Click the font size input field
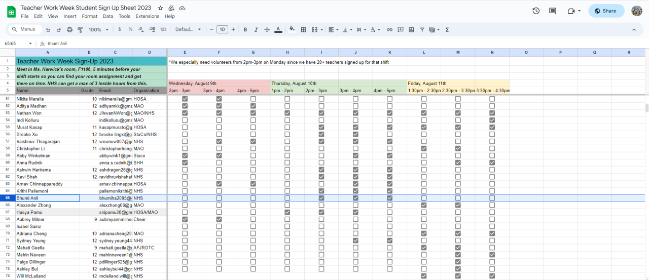Image resolution: width=649 pixels, height=280 pixels. 222,30
